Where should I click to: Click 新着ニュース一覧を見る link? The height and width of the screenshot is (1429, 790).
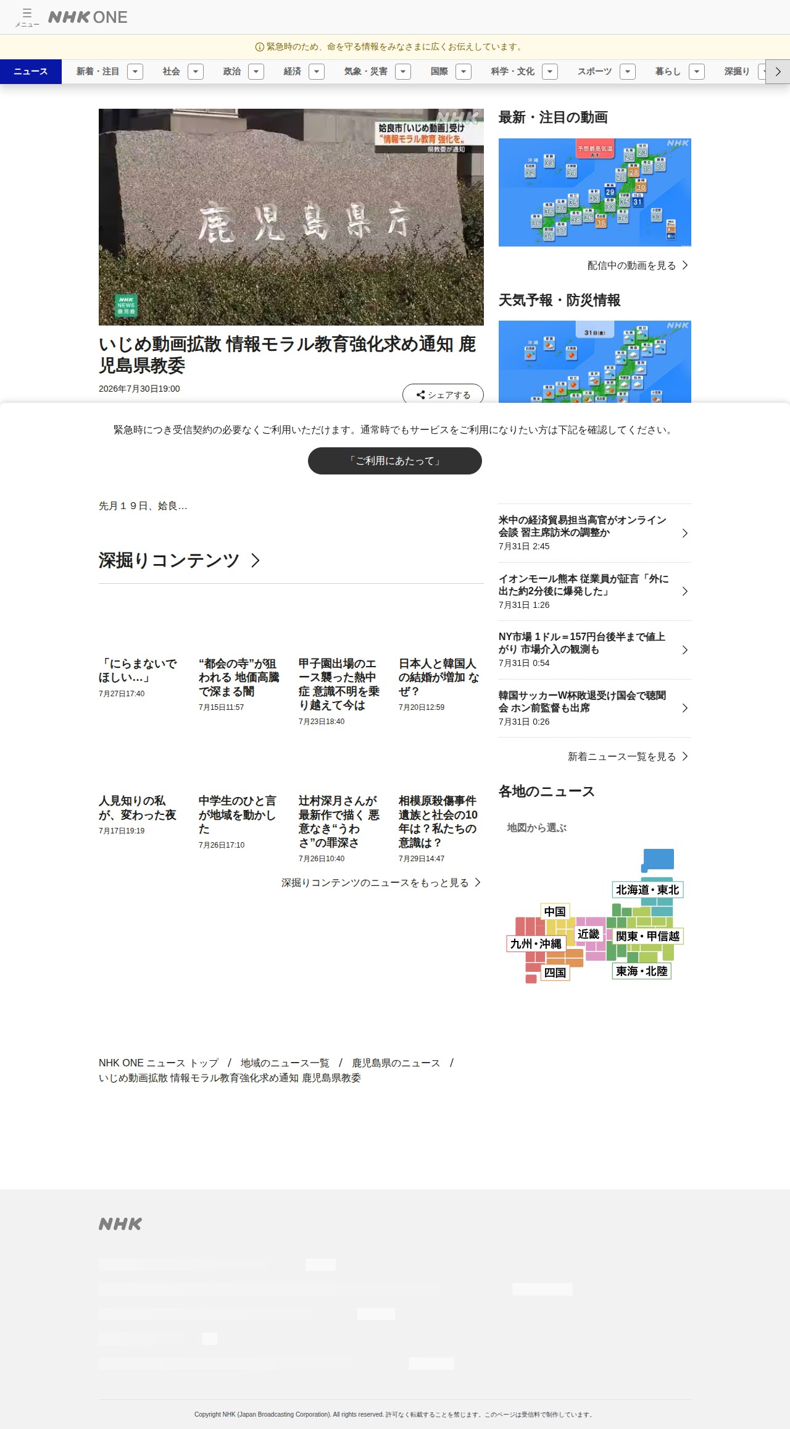tap(628, 756)
